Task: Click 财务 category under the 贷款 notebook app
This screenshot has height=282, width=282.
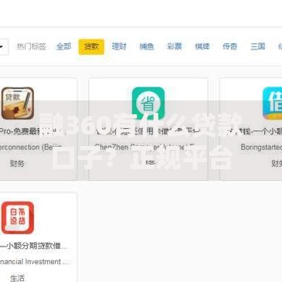Action: (17, 164)
